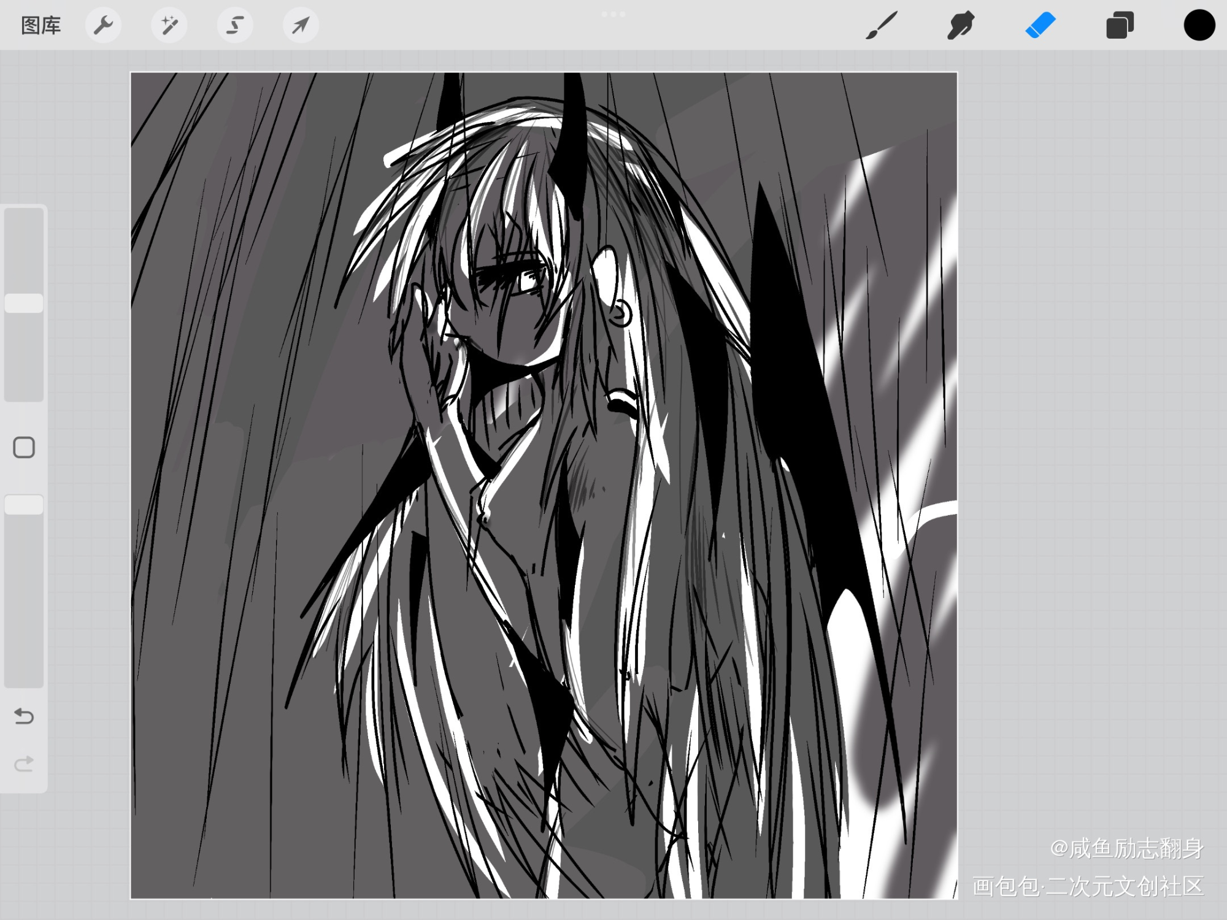This screenshot has width=1227, height=920.
Task: Open the Actions wrench menu
Action: [103, 26]
